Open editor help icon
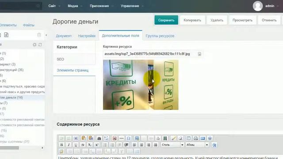This screenshot has height=159, width=283. [210, 138]
